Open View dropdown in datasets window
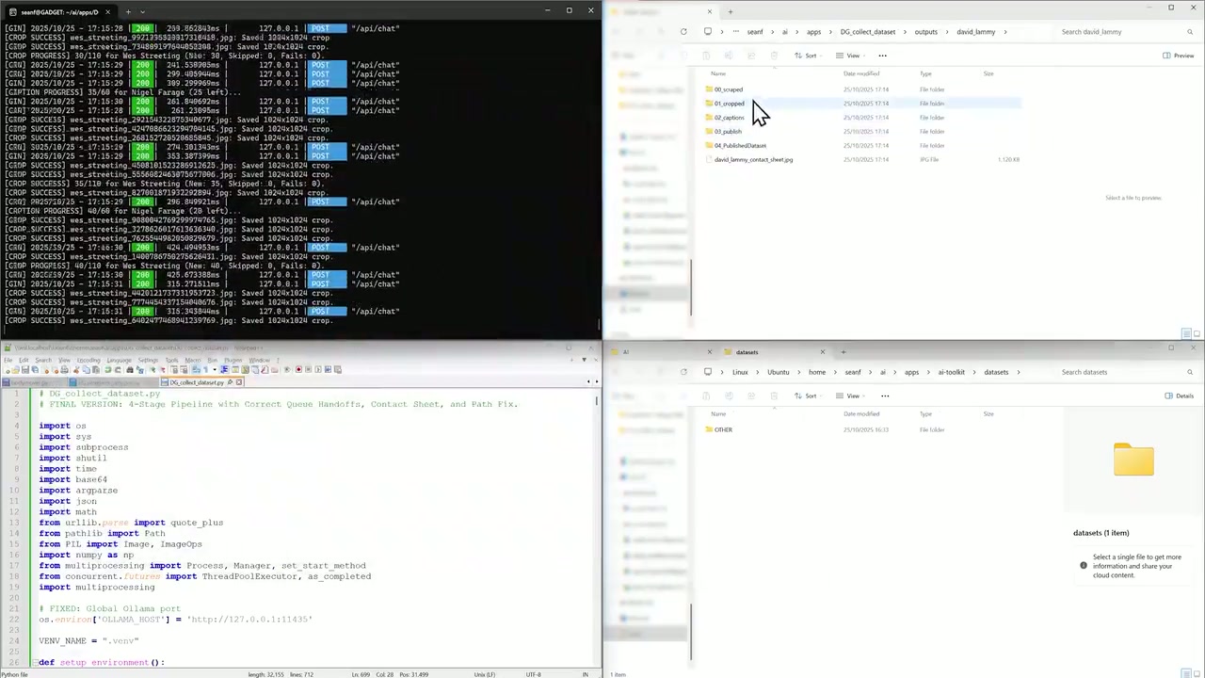Screen dimensions: 1205x678 coord(851,395)
